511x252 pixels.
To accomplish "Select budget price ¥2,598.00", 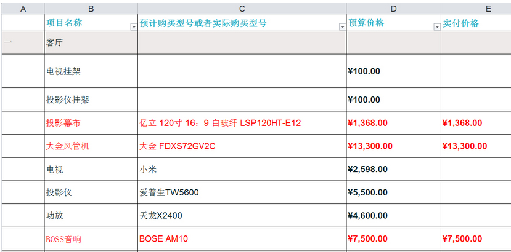I will tap(394, 169).
